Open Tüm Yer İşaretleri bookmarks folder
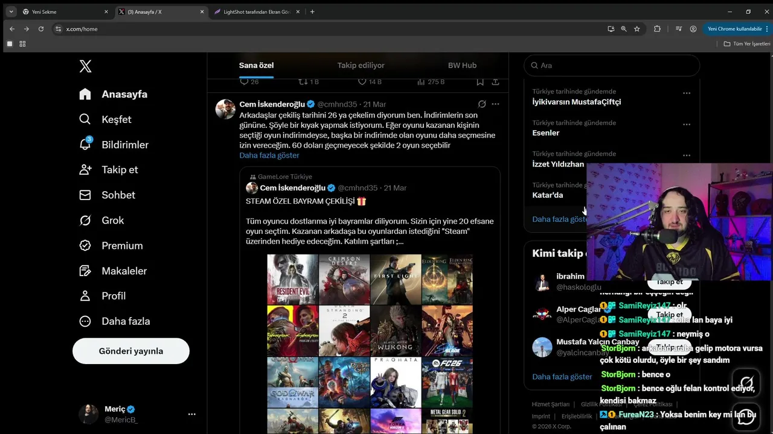This screenshot has width=773, height=434. pos(747,44)
